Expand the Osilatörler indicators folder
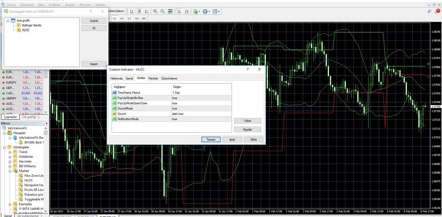 10,157
